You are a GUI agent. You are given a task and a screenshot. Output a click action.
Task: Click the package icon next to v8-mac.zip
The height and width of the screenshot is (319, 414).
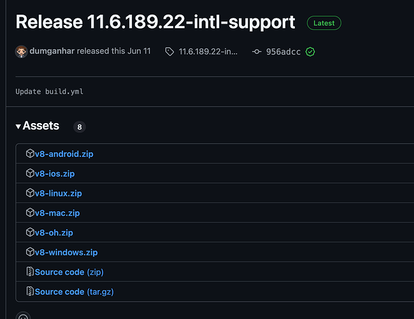(29, 213)
